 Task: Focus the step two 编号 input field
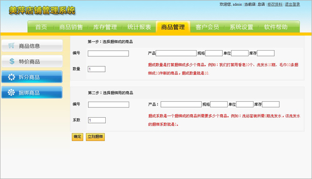(109, 105)
